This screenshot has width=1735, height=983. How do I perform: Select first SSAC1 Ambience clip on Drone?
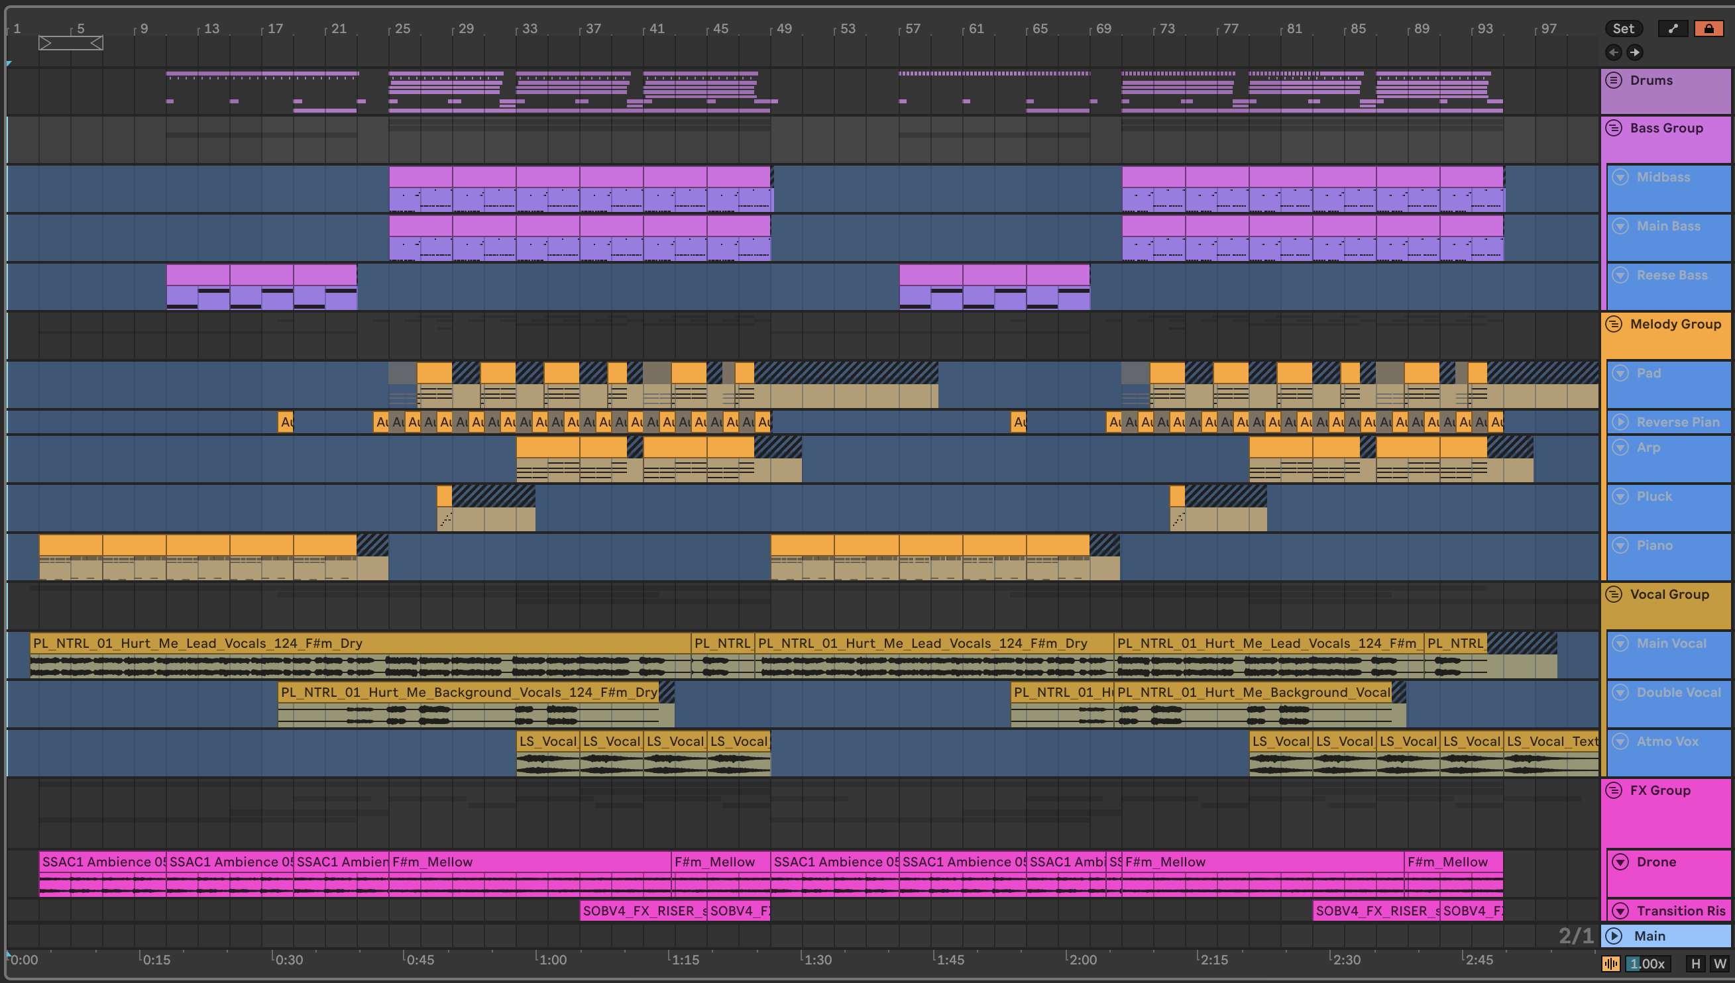coord(103,874)
